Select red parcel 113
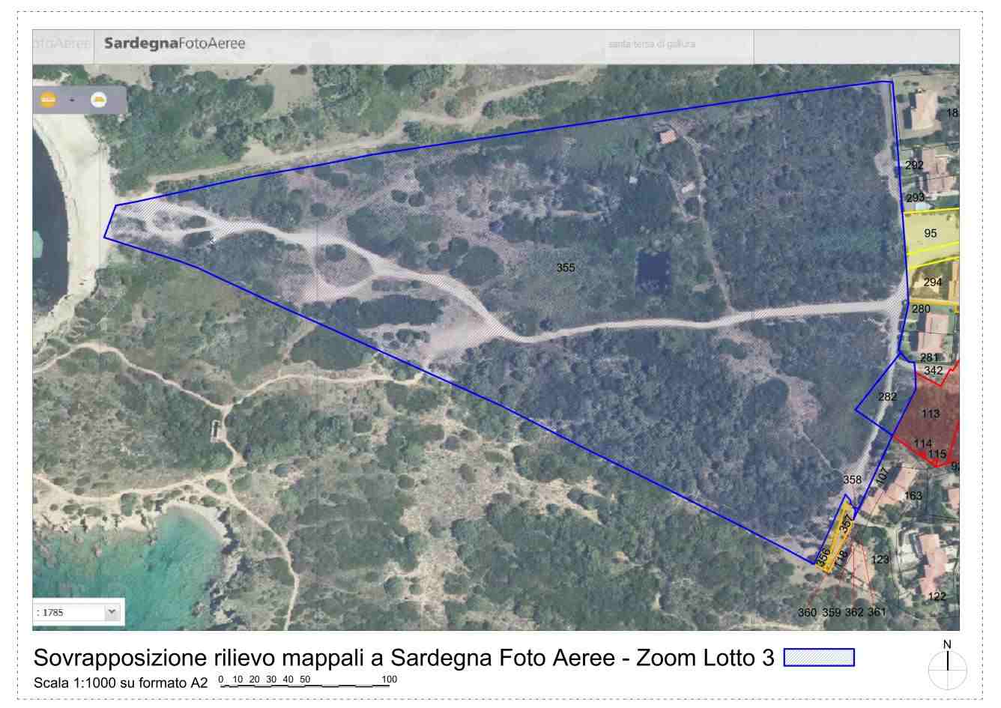This screenshot has height=708, width=1001. pyautogui.click(x=930, y=414)
